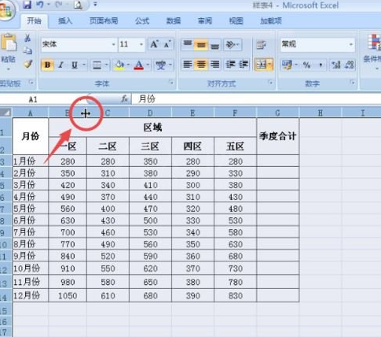This screenshot has width=381, height=337.
Task: Decrease decimal places icon
Action: [350, 65]
